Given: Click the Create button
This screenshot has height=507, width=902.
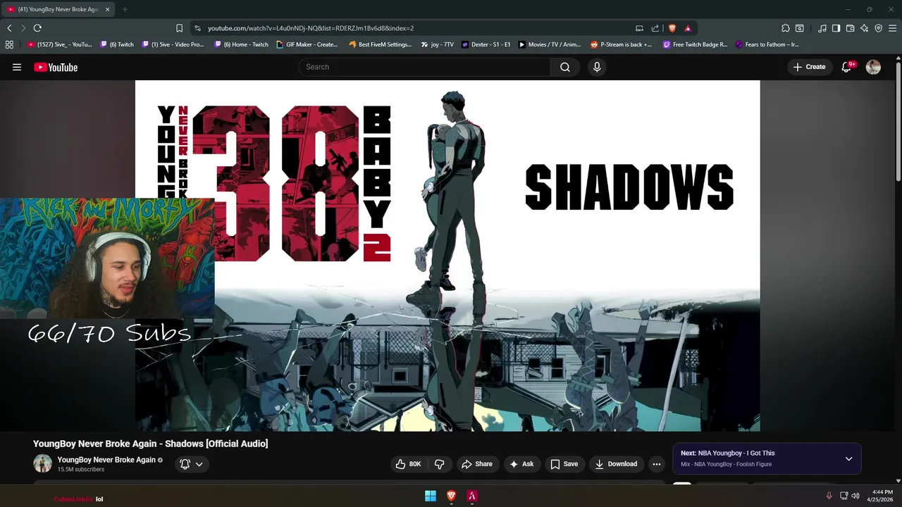Looking at the screenshot, I should tap(809, 67).
